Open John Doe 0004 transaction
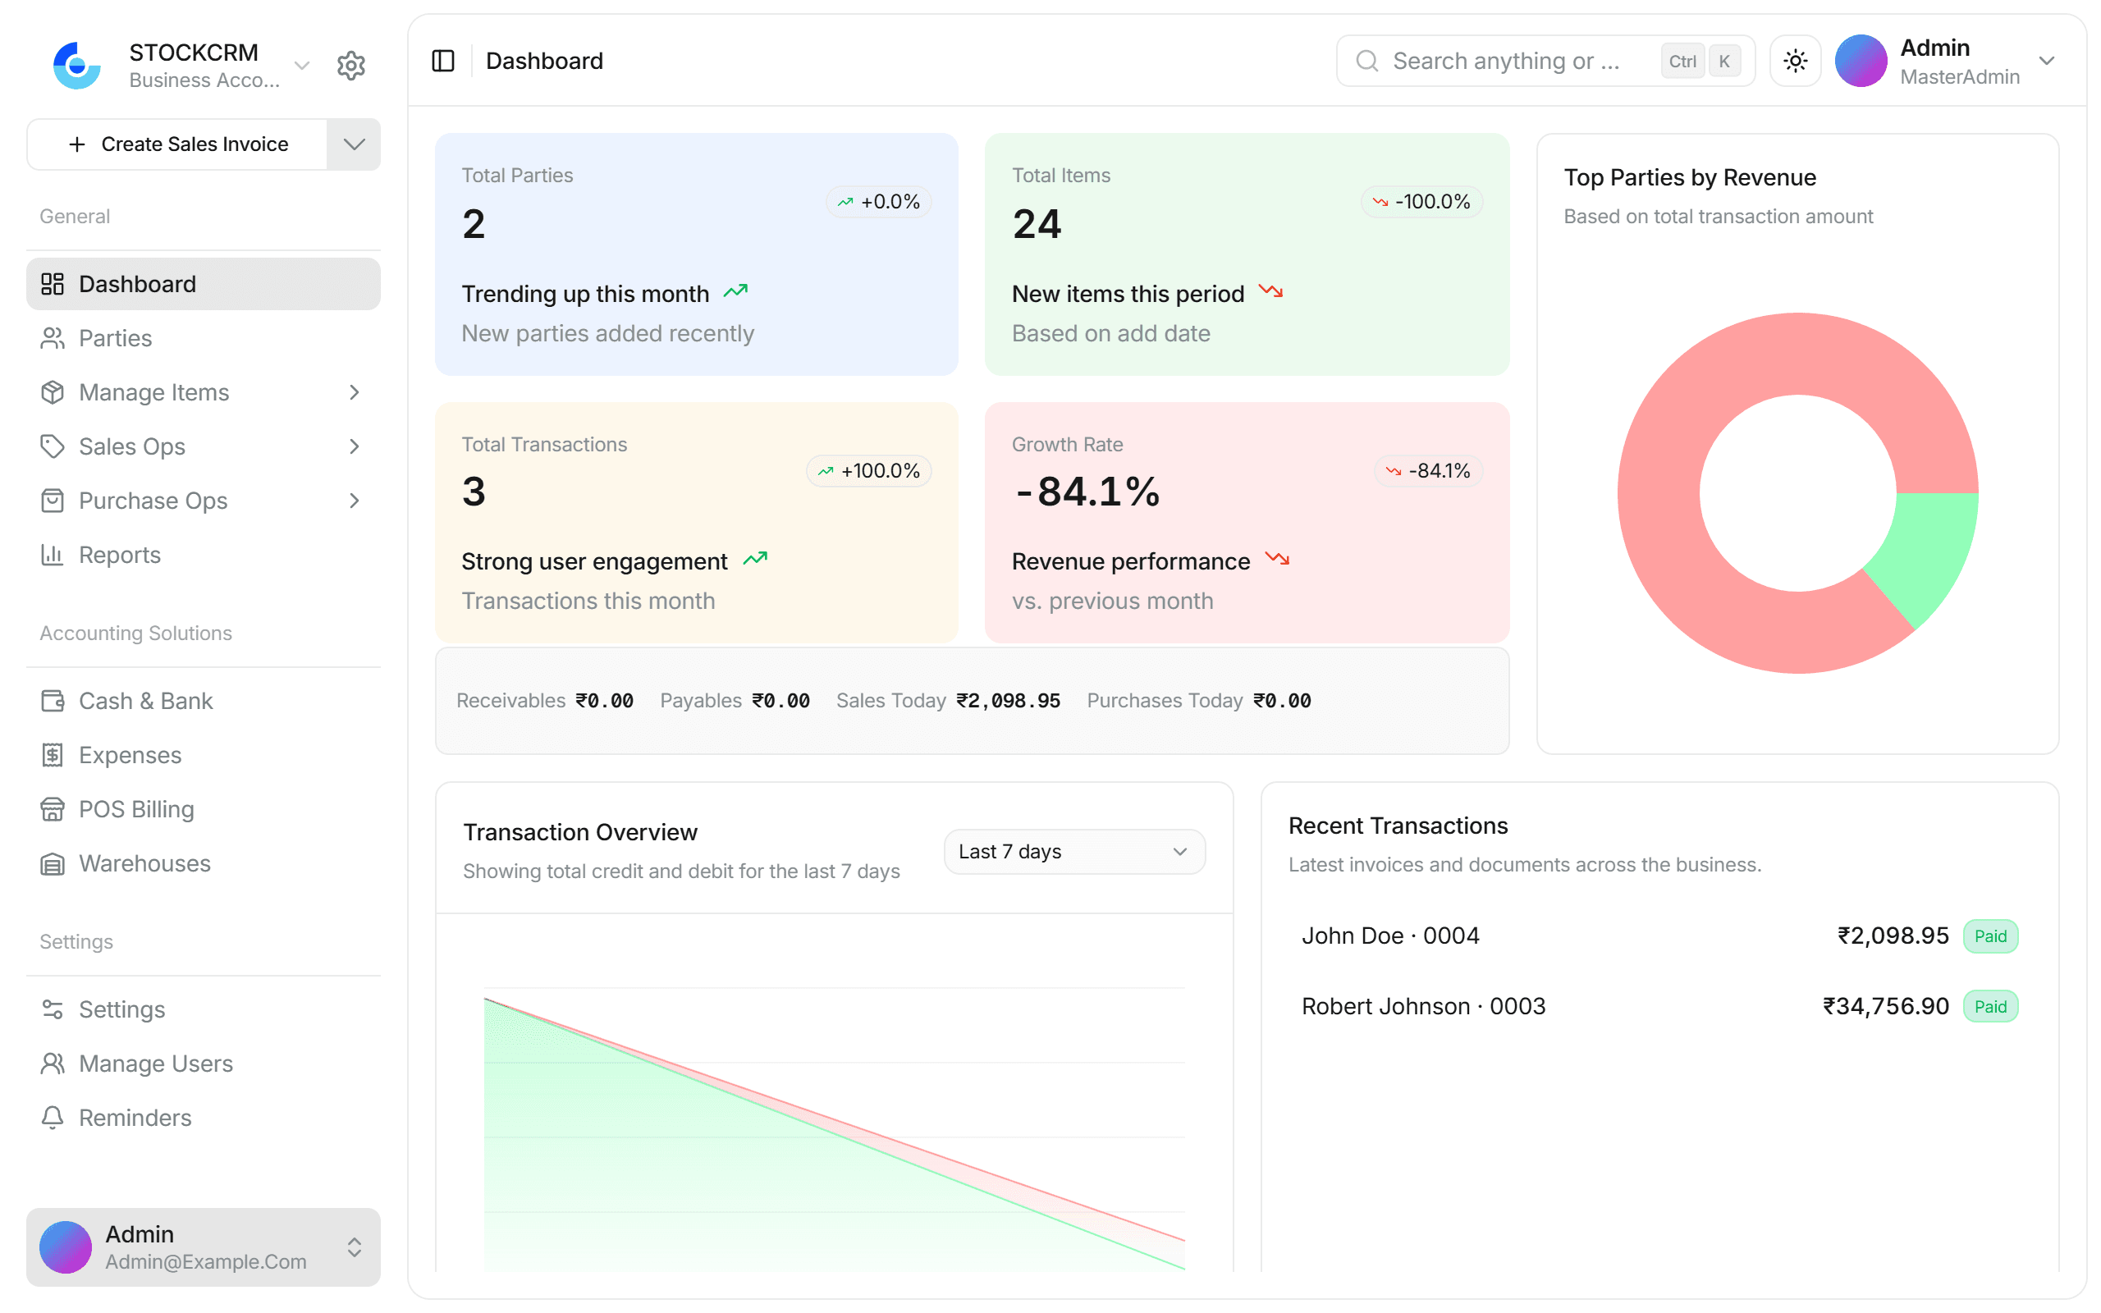Image resolution: width=2101 pixels, height=1313 pixels. pyautogui.click(x=1659, y=936)
